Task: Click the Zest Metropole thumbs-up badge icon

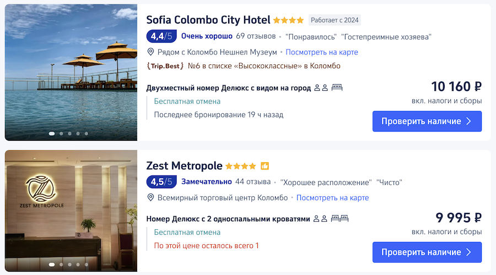Action: click(265, 166)
